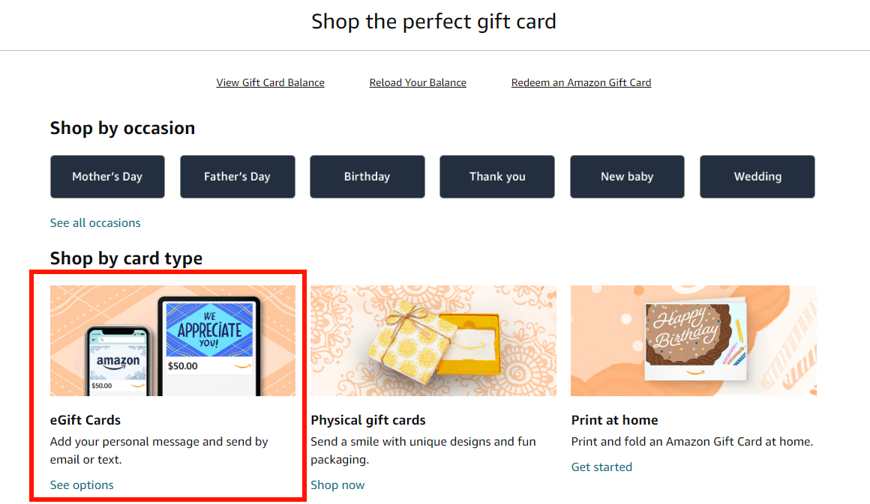Click the eGift Cards heading text
Viewport: 870px width, 504px height.
pos(85,420)
